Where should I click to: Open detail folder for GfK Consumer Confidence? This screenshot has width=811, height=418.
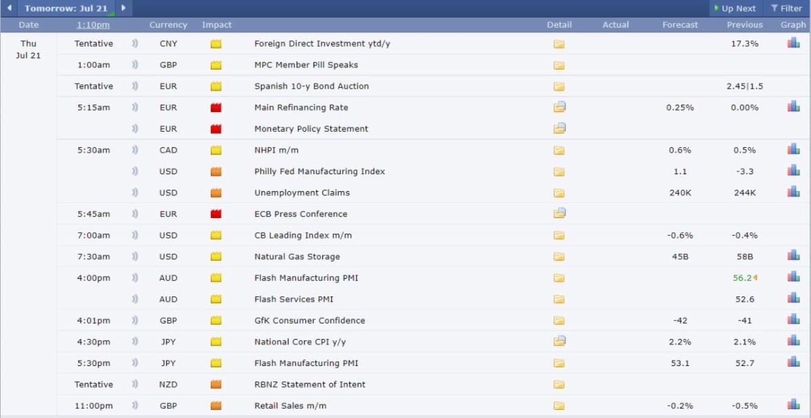coord(559,321)
